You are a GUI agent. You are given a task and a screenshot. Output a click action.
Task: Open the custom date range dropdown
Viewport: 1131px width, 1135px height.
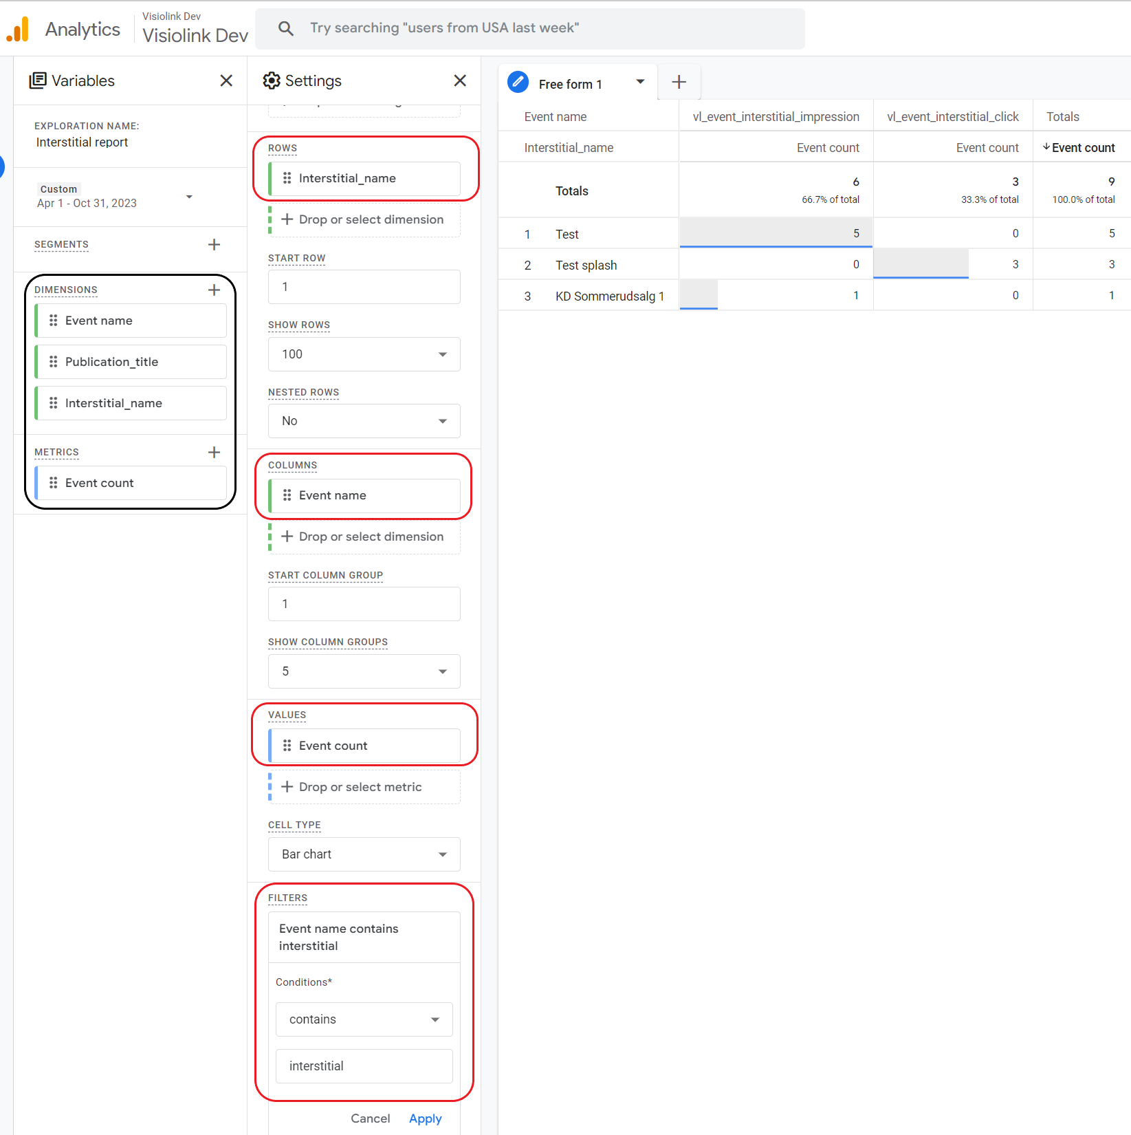point(189,197)
